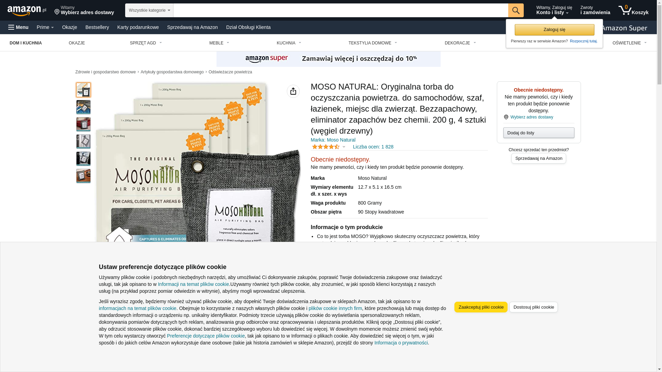This screenshot has width=662, height=372.
Task: Click the share icon on product image
Action: click(293, 91)
